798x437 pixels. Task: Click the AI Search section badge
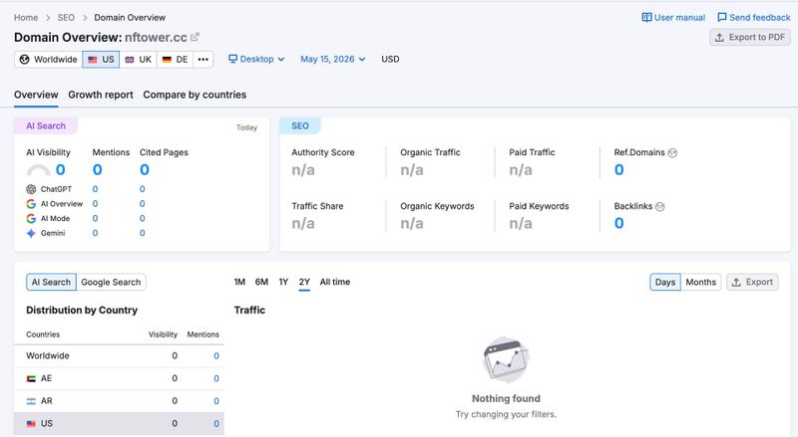point(46,126)
